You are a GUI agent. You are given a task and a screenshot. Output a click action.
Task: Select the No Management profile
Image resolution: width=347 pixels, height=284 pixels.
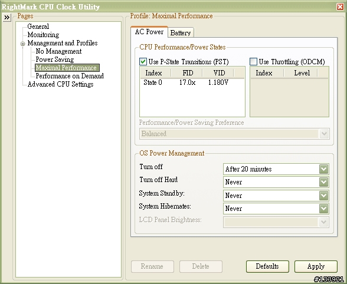(x=58, y=51)
